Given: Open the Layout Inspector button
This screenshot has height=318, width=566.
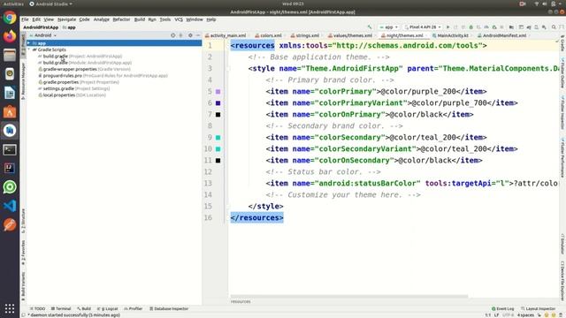Looking at the screenshot, I should [538, 308].
